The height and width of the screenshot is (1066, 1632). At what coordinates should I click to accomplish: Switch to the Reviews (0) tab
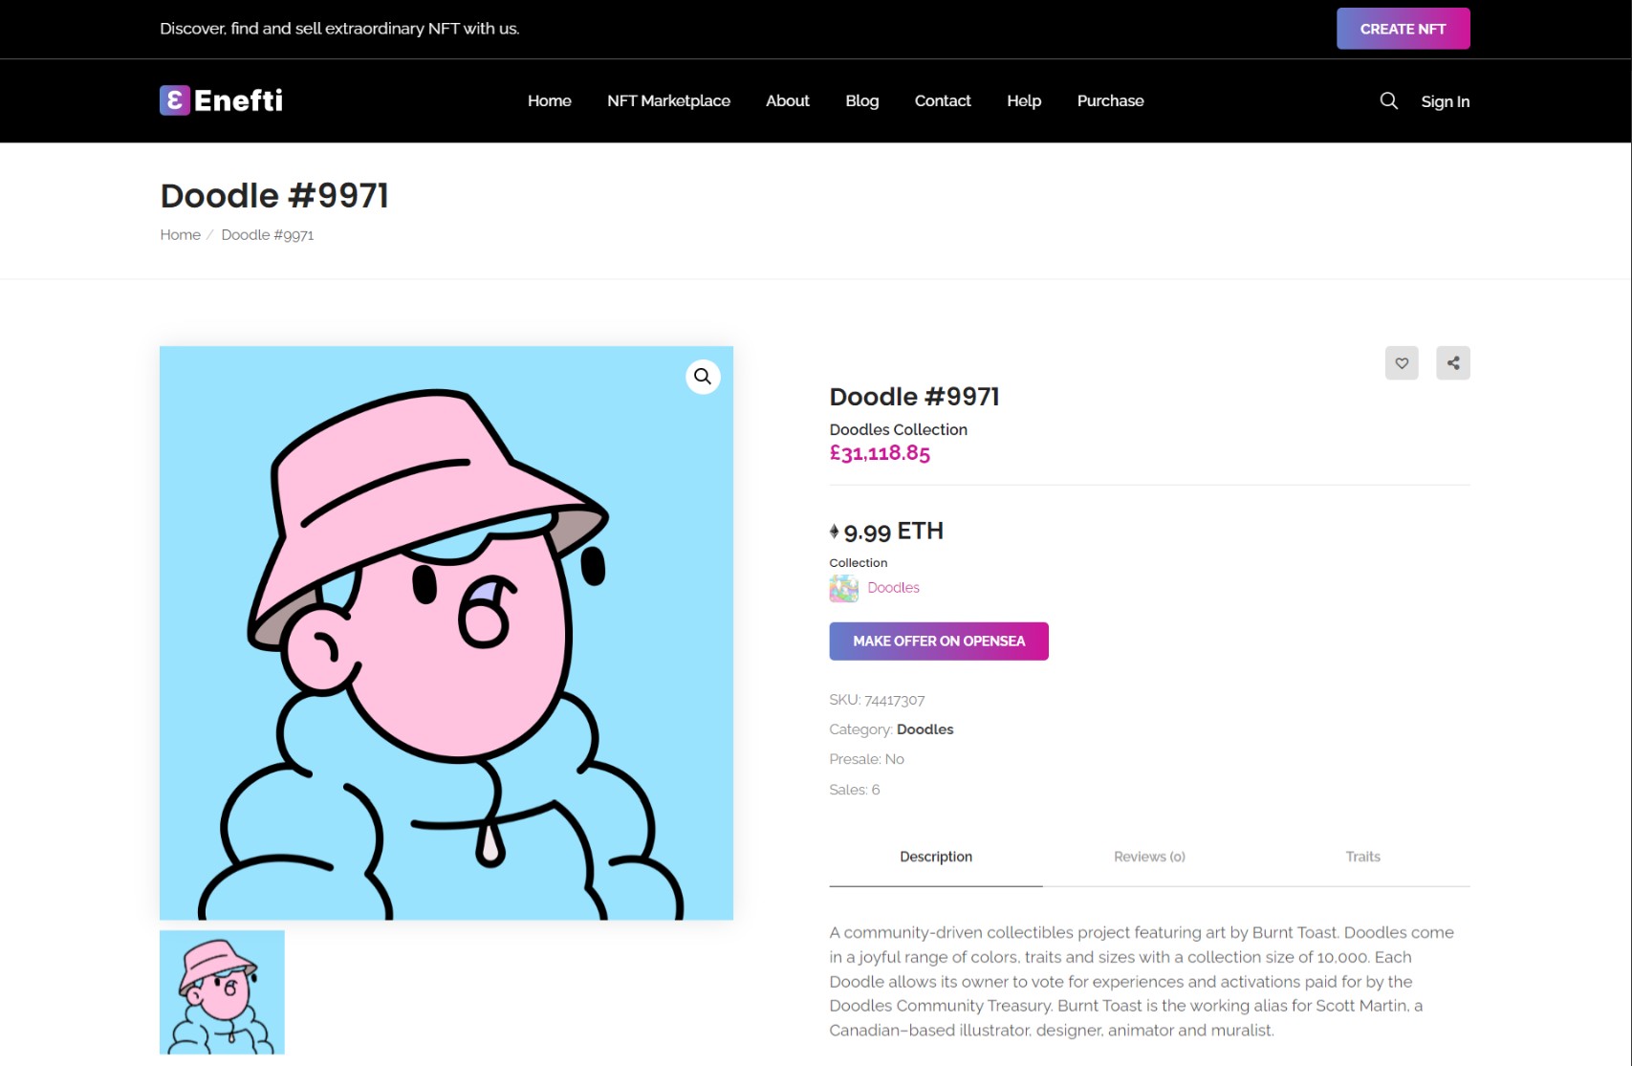[1149, 857]
